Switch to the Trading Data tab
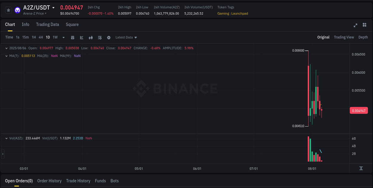The height and width of the screenshot is (188, 373). 47,24
